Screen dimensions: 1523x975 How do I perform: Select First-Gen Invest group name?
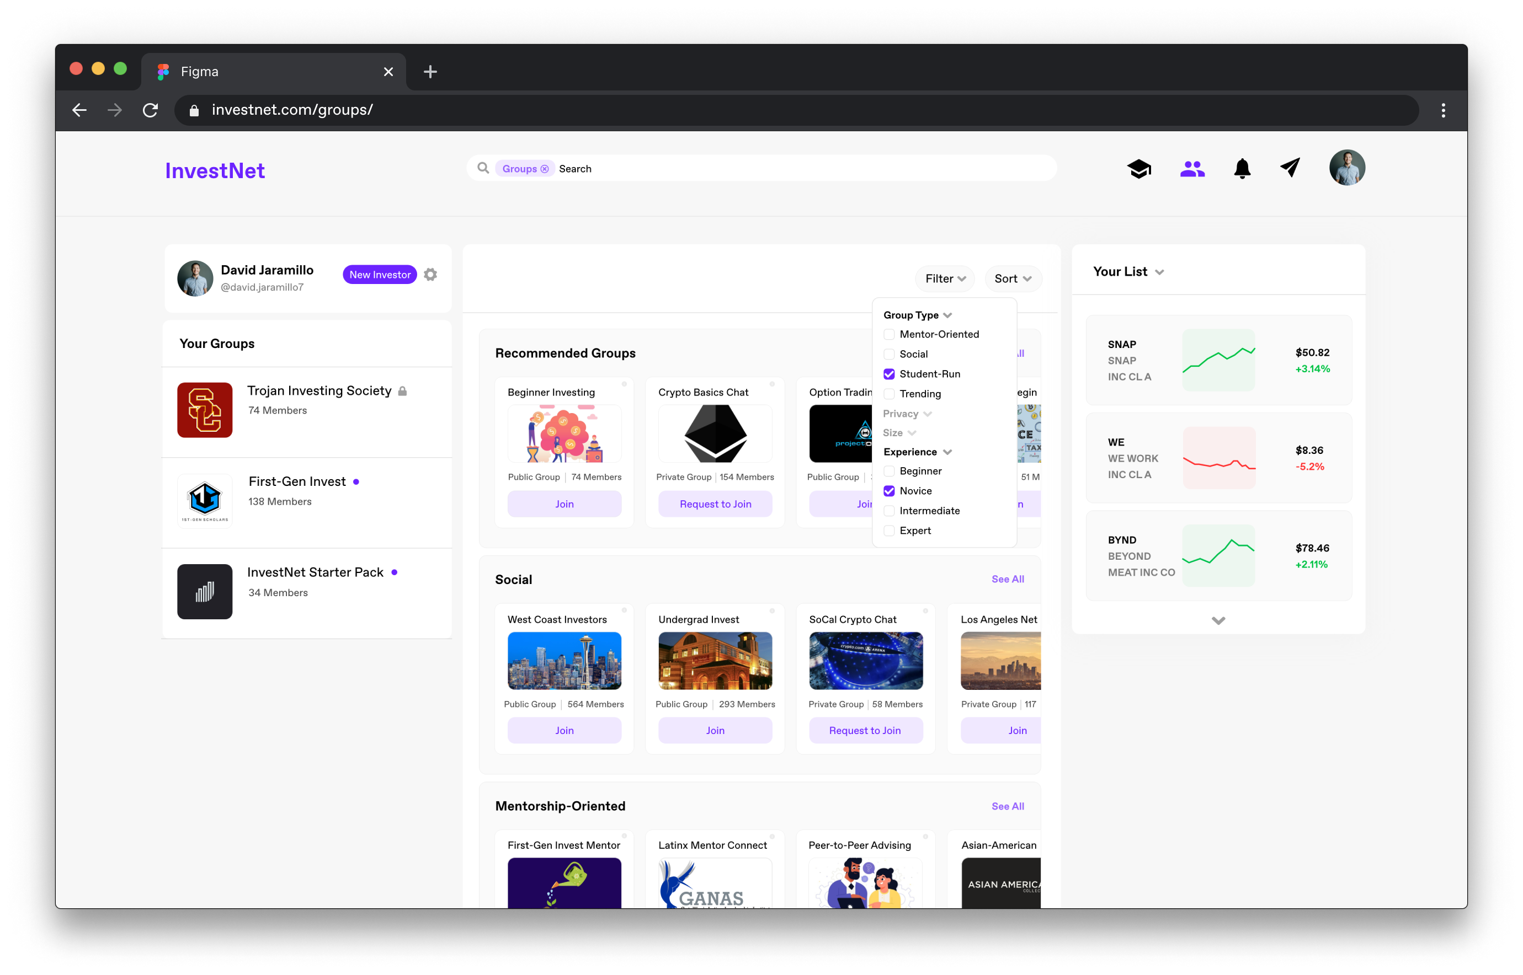click(x=297, y=482)
